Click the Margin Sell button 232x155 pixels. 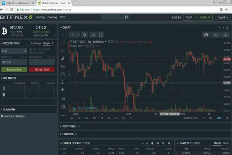coord(42,69)
